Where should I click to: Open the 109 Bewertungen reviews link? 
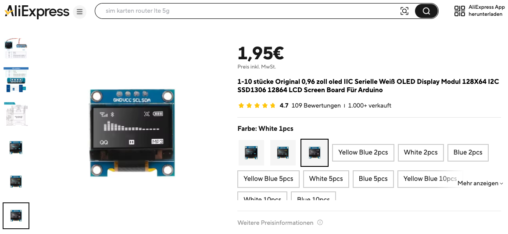point(316,106)
